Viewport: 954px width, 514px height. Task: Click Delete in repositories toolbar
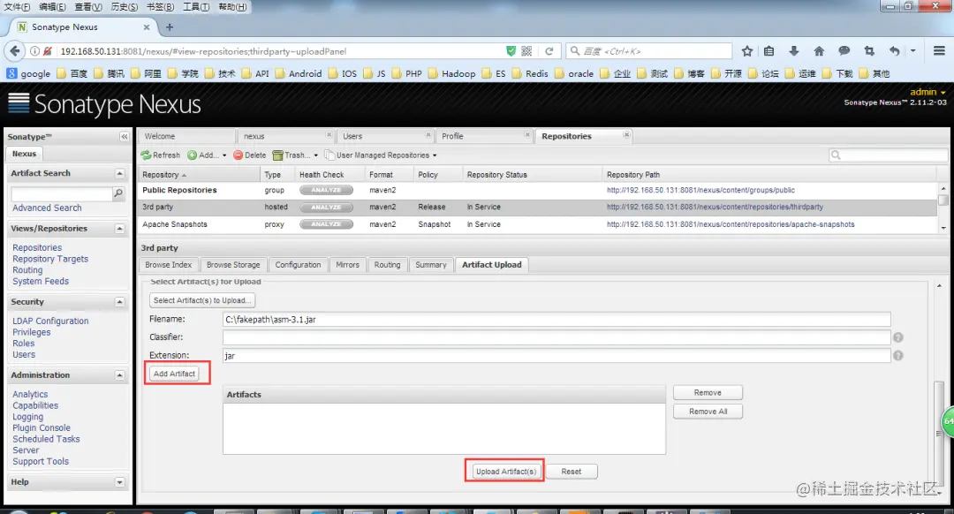coord(249,155)
